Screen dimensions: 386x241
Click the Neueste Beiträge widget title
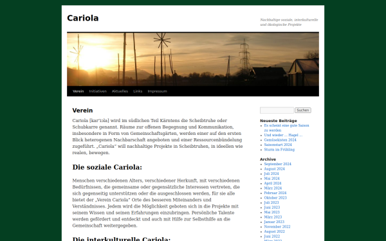click(x=279, y=121)
